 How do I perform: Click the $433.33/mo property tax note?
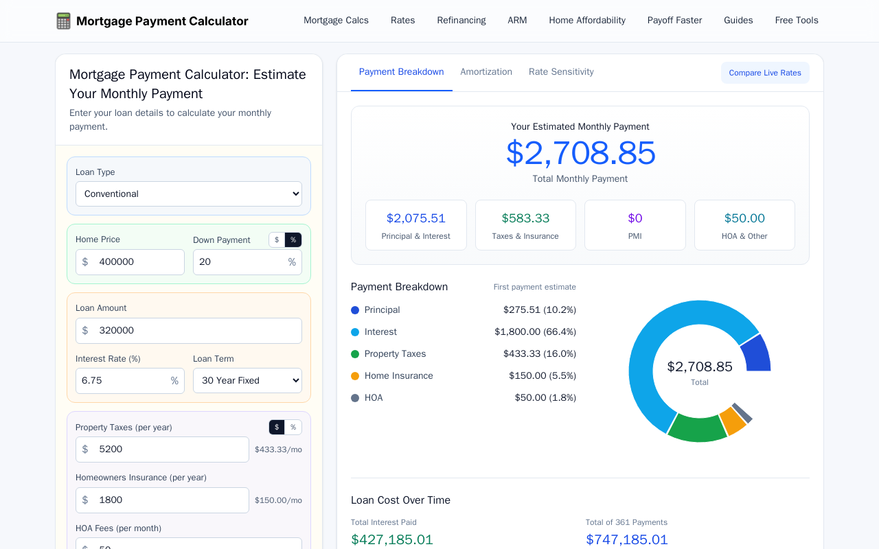[x=278, y=450]
